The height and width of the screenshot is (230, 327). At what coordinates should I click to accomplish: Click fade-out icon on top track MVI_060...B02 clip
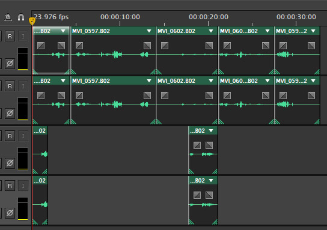pyautogui.click(x=266, y=46)
